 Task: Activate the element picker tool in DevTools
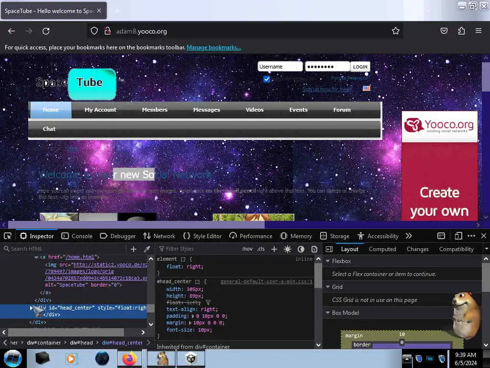(x=8, y=236)
